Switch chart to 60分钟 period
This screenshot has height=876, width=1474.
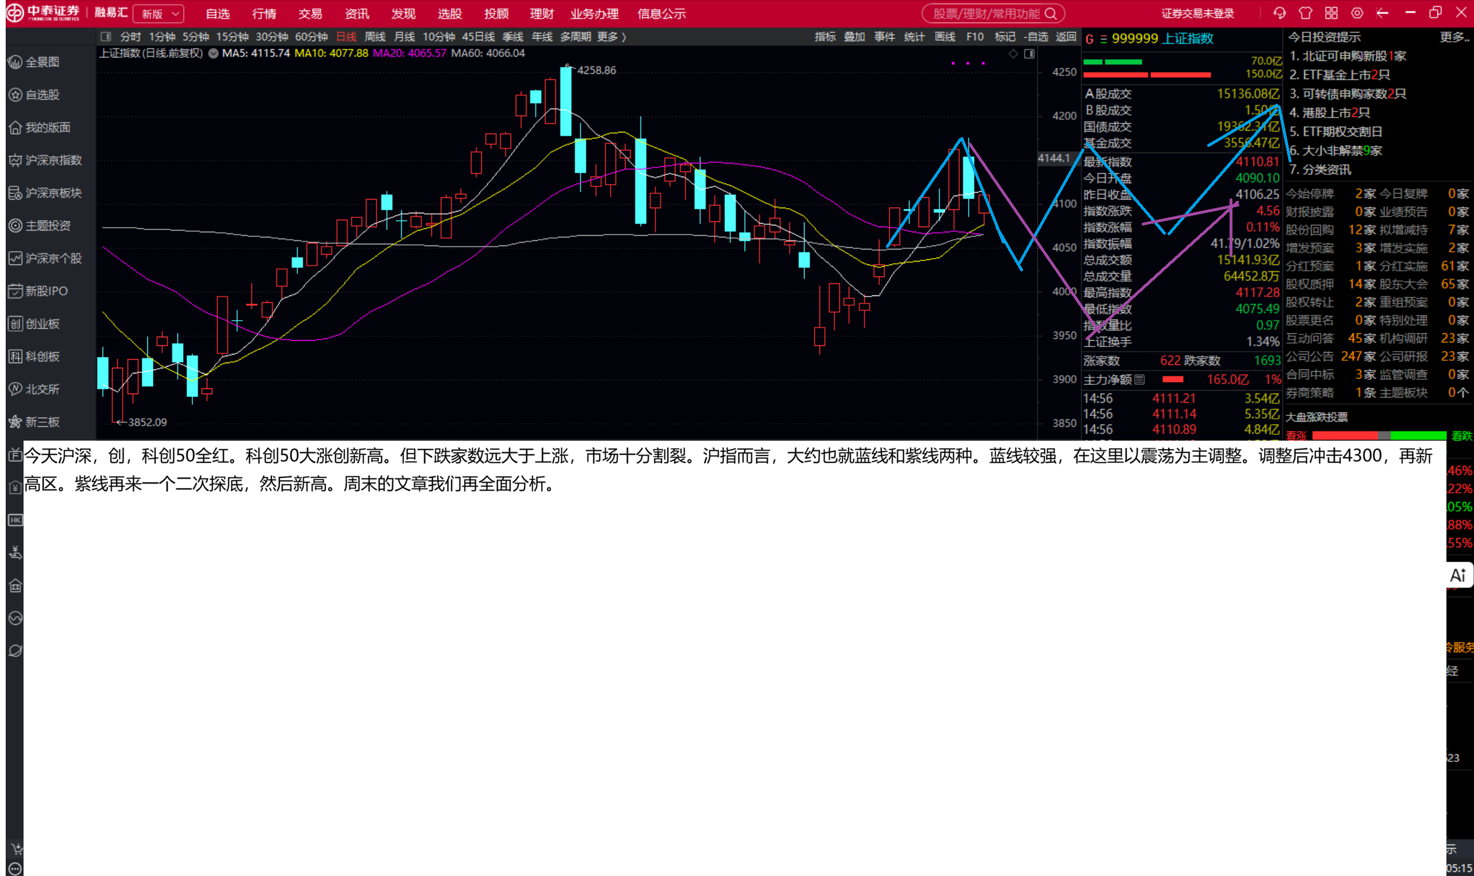coord(311,37)
